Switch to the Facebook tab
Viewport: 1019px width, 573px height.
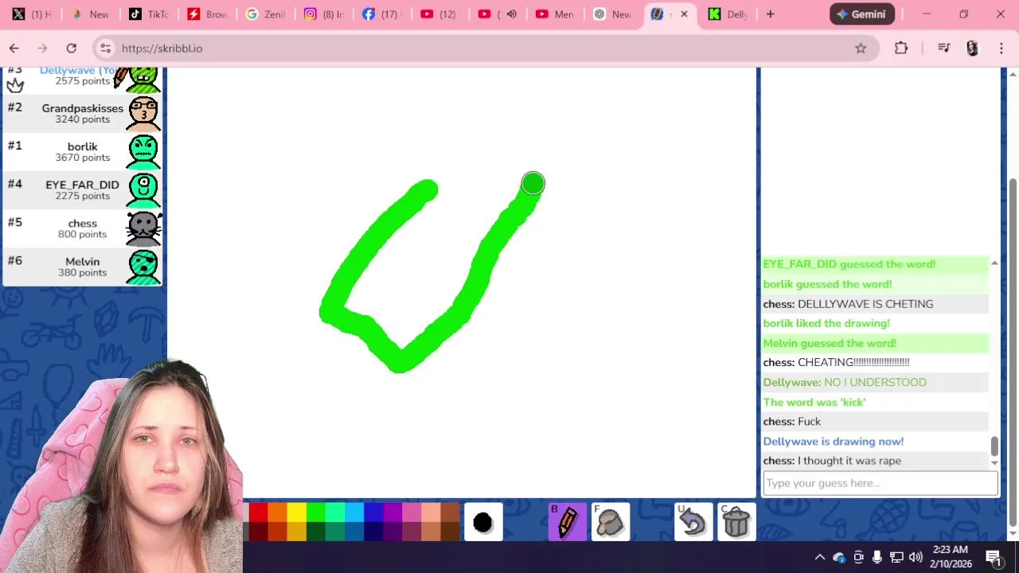tap(381, 14)
